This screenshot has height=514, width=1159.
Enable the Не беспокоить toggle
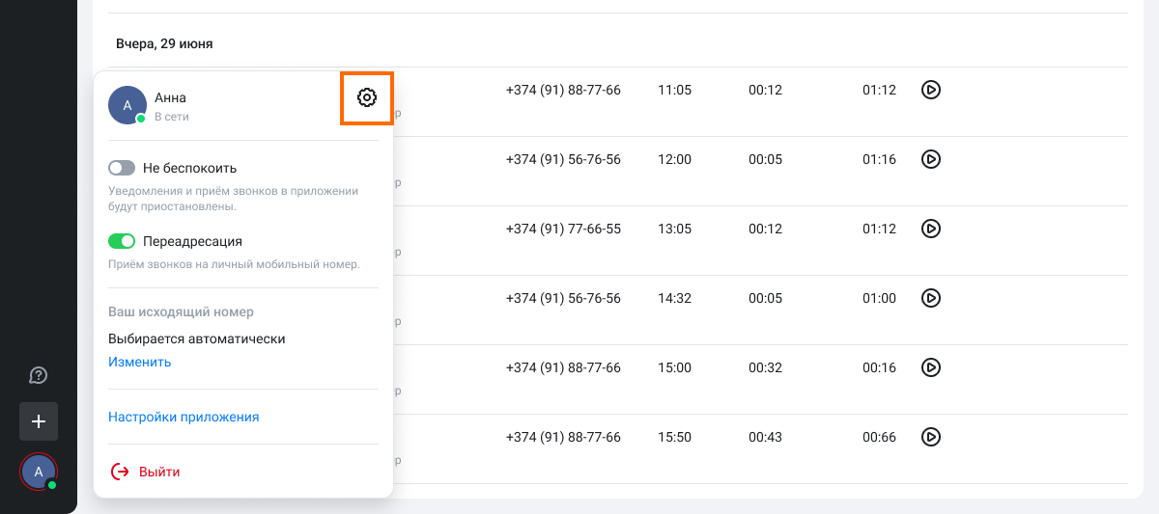point(122,168)
